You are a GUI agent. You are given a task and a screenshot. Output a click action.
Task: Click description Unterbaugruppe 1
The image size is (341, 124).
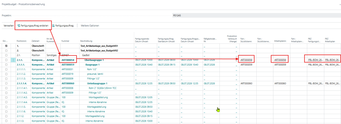click(x=97, y=83)
